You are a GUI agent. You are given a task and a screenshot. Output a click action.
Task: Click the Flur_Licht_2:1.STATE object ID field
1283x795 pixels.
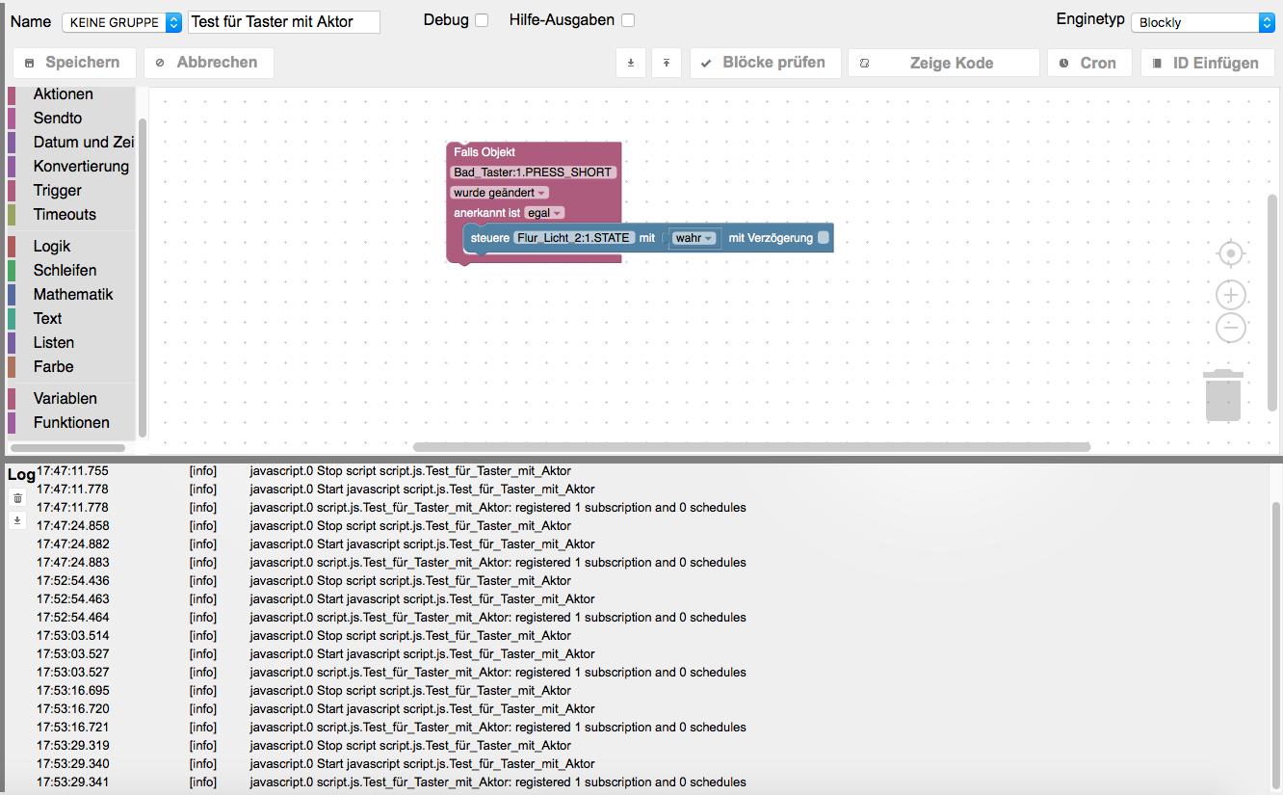(574, 238)
